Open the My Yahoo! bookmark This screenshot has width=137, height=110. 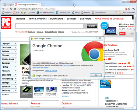[49, 12]
